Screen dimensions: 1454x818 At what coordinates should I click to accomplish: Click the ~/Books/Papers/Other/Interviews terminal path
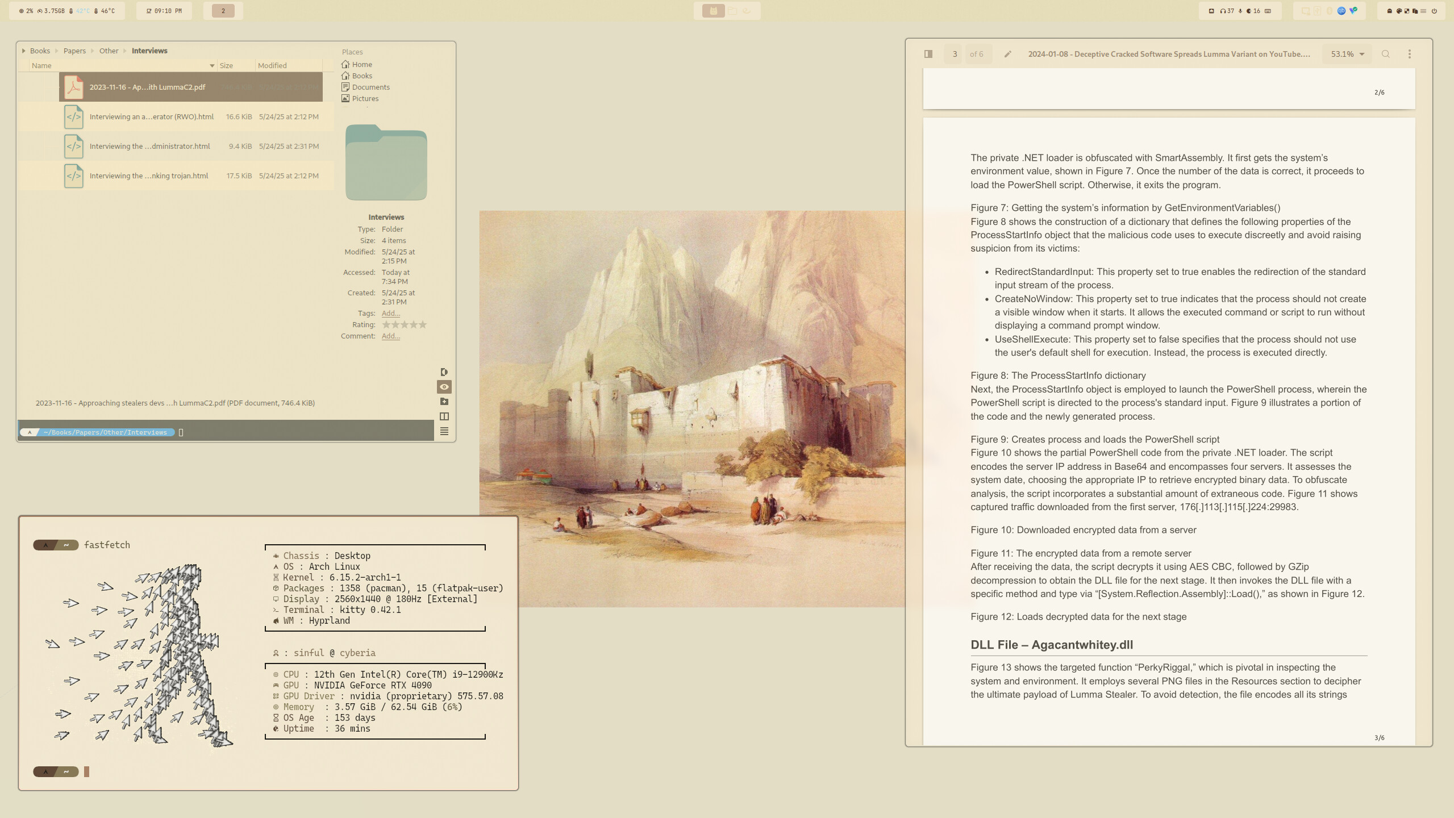click(x=105, y=432)
